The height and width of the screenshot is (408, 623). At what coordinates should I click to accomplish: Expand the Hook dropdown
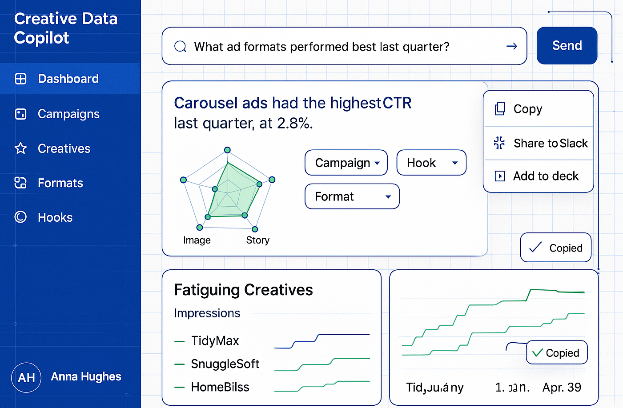pyautogui.click(x=431, y=163)
